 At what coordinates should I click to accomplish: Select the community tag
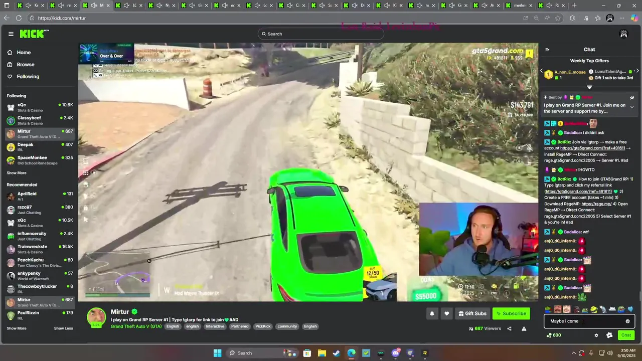click(287, 326)
